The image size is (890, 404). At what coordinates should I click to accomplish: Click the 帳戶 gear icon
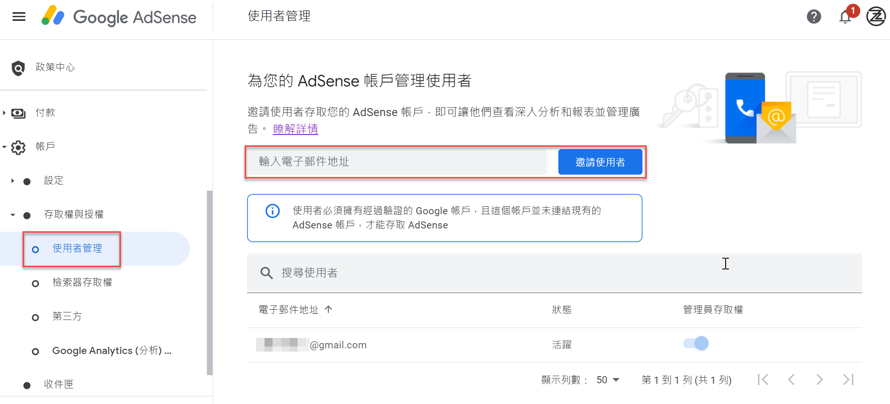(x=18, y=147)
